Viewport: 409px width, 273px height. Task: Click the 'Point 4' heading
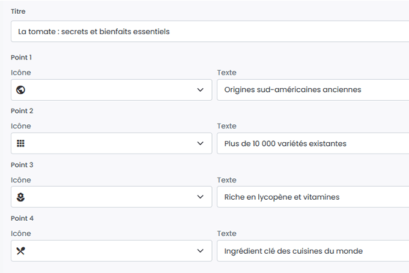pos(22,218)
